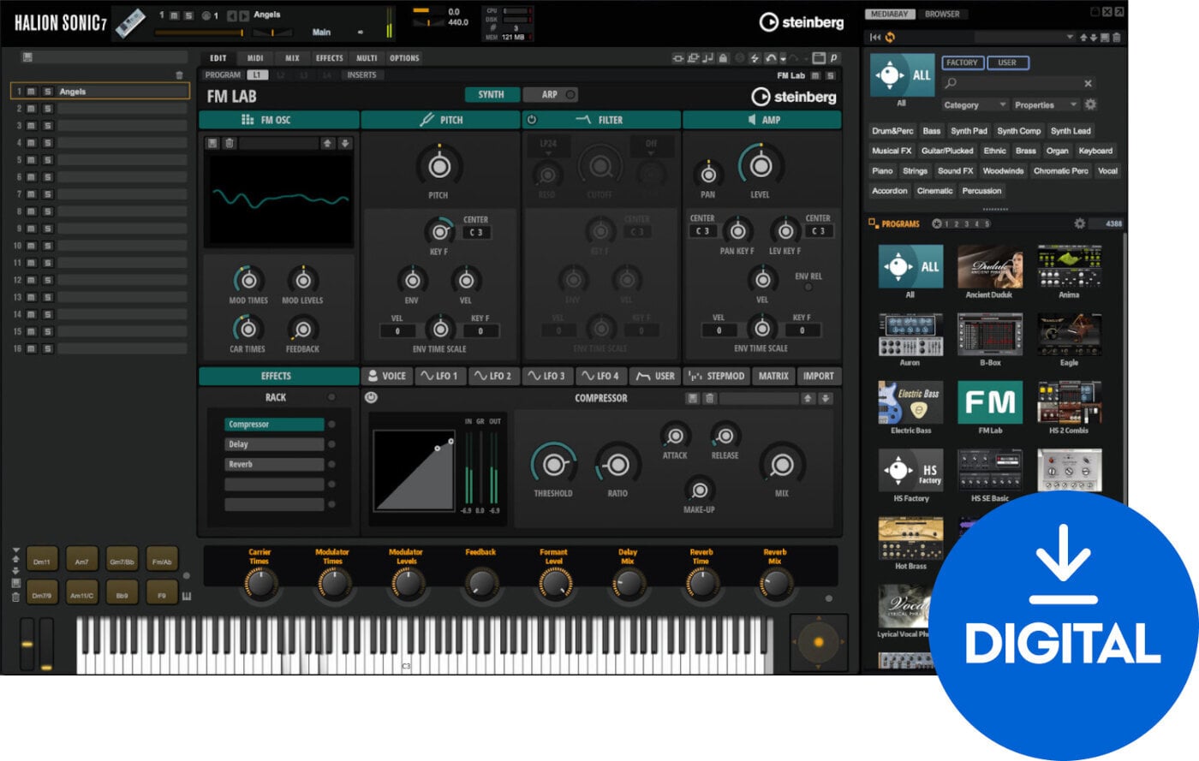
Task: Open the ARP tab in FM Lab
Action: coord(551,94)
